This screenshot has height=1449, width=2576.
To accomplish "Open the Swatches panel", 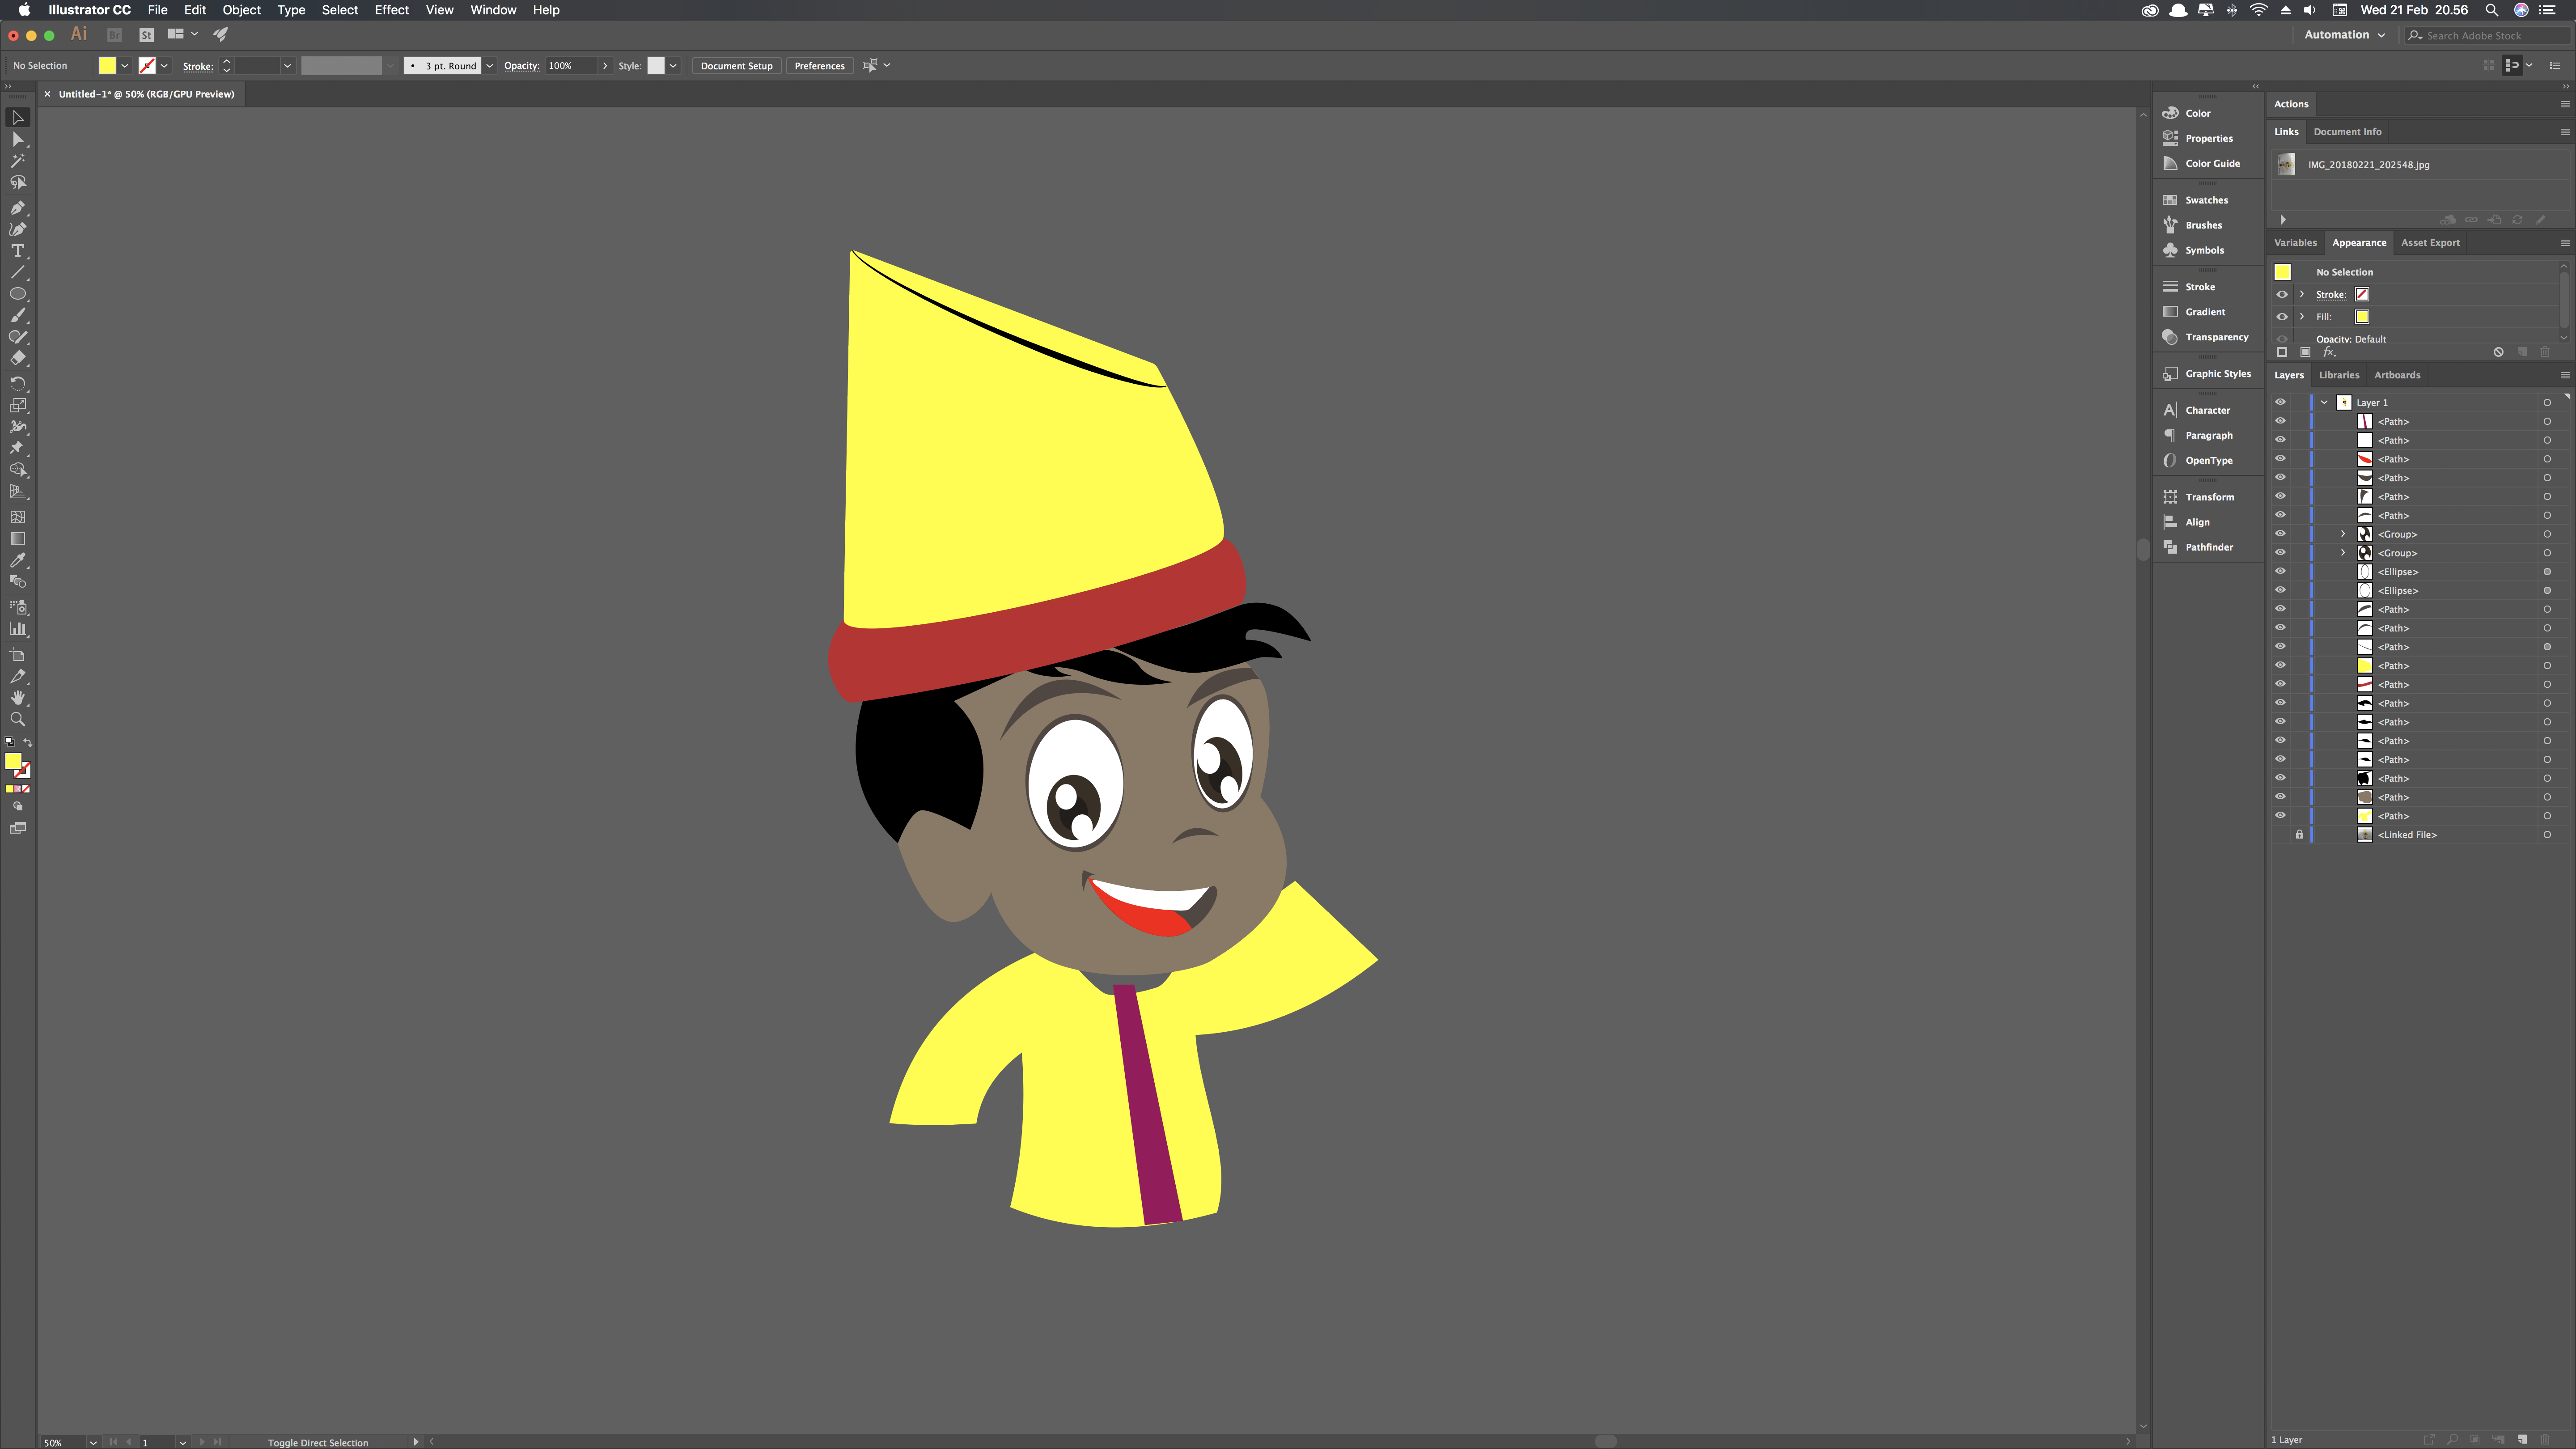I will coord(2207,200).
